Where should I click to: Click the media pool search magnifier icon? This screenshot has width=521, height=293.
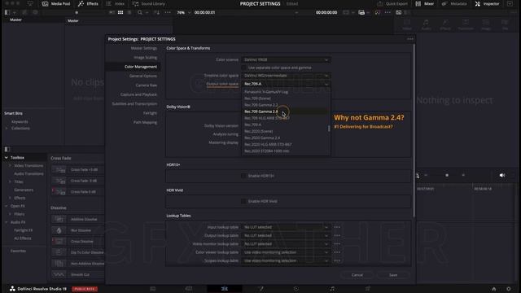click(140, 12)
